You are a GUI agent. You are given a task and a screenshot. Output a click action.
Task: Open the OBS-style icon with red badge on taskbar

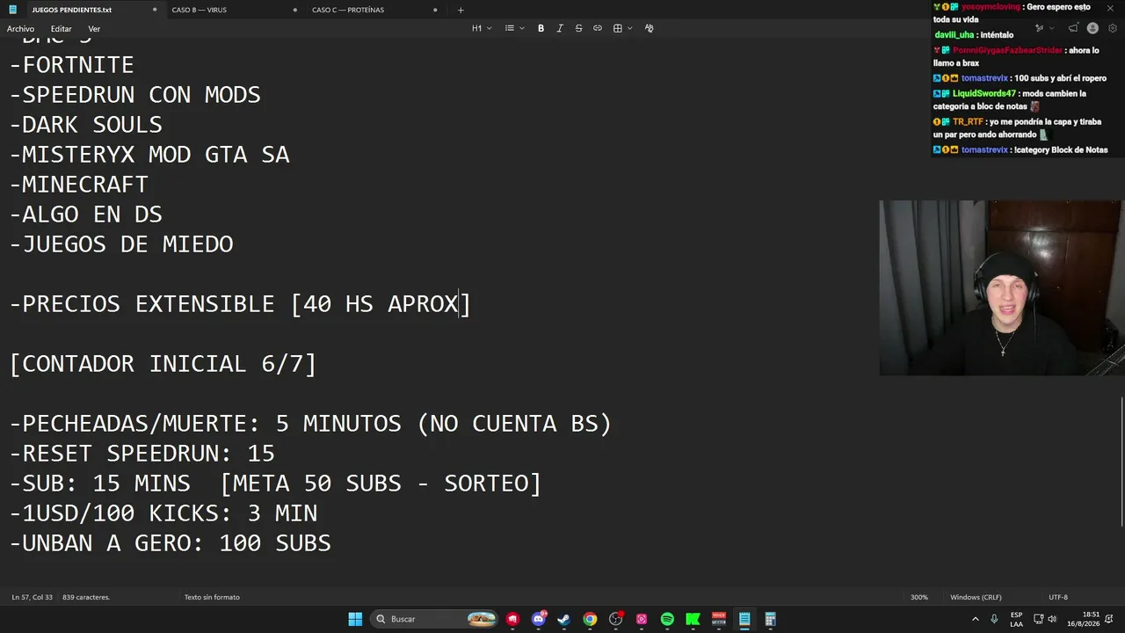pyautogui.click(x=616, y=619)
